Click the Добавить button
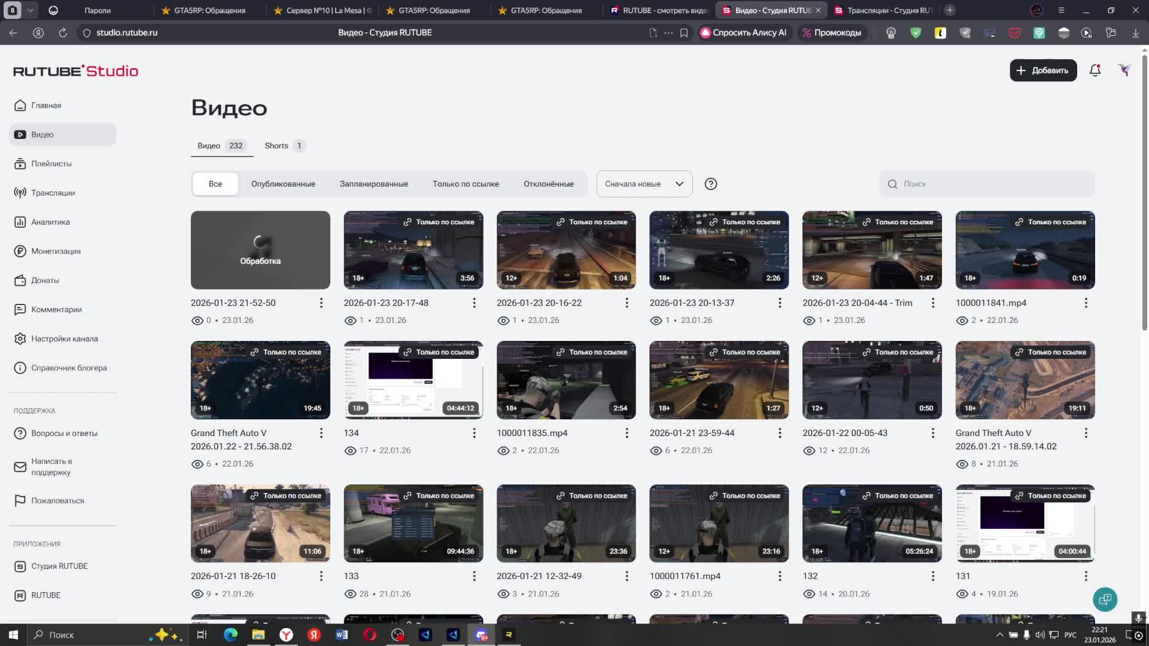 (1042, 71)
